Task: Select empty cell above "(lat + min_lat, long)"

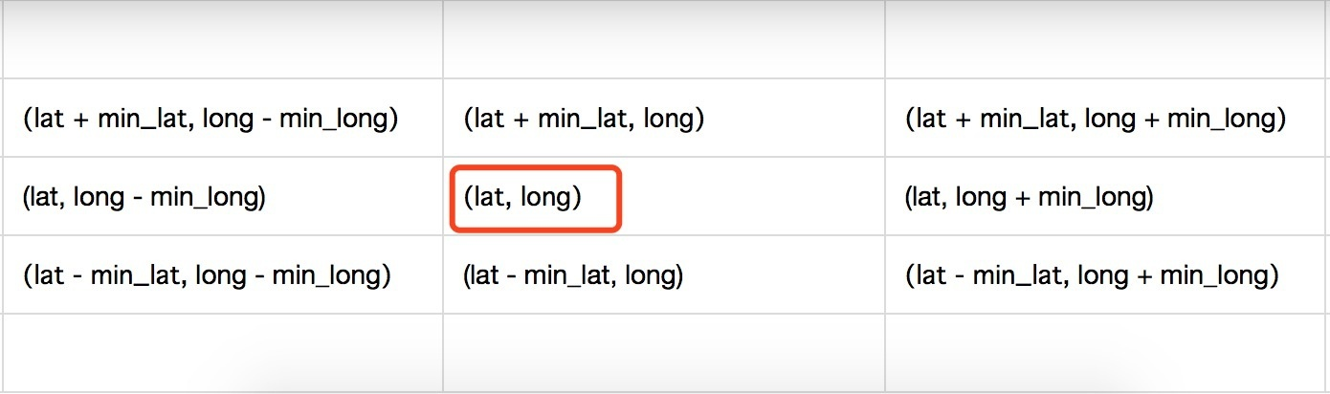Action: (x=663, y=40)
